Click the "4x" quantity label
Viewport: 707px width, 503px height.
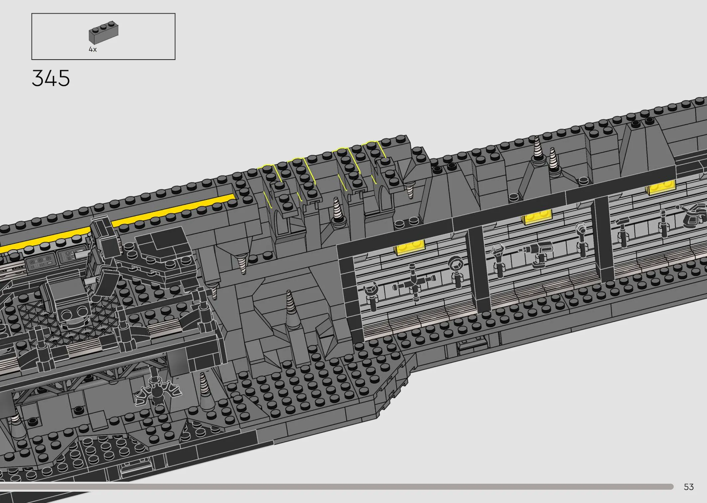(93, 50)
